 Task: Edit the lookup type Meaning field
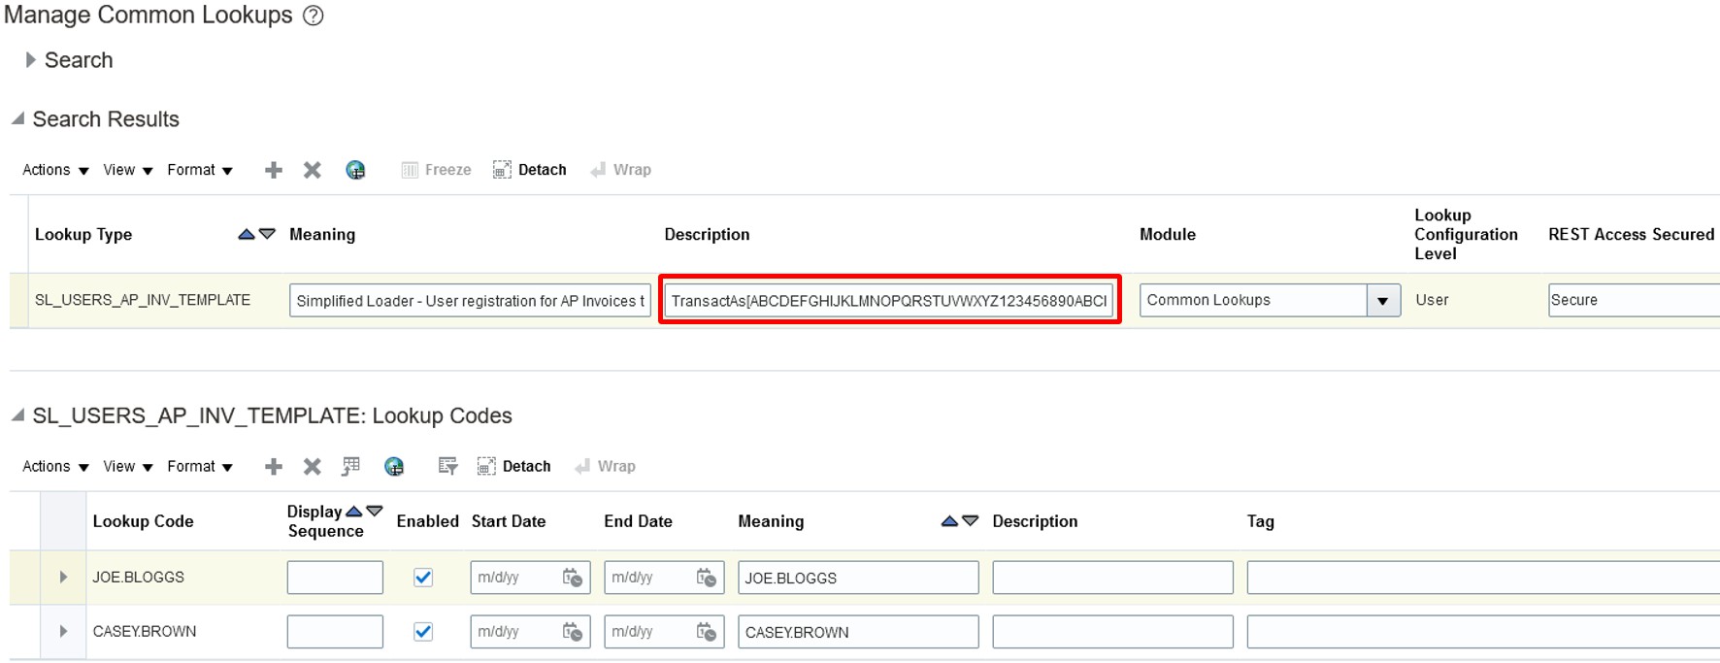click(470, 301)
